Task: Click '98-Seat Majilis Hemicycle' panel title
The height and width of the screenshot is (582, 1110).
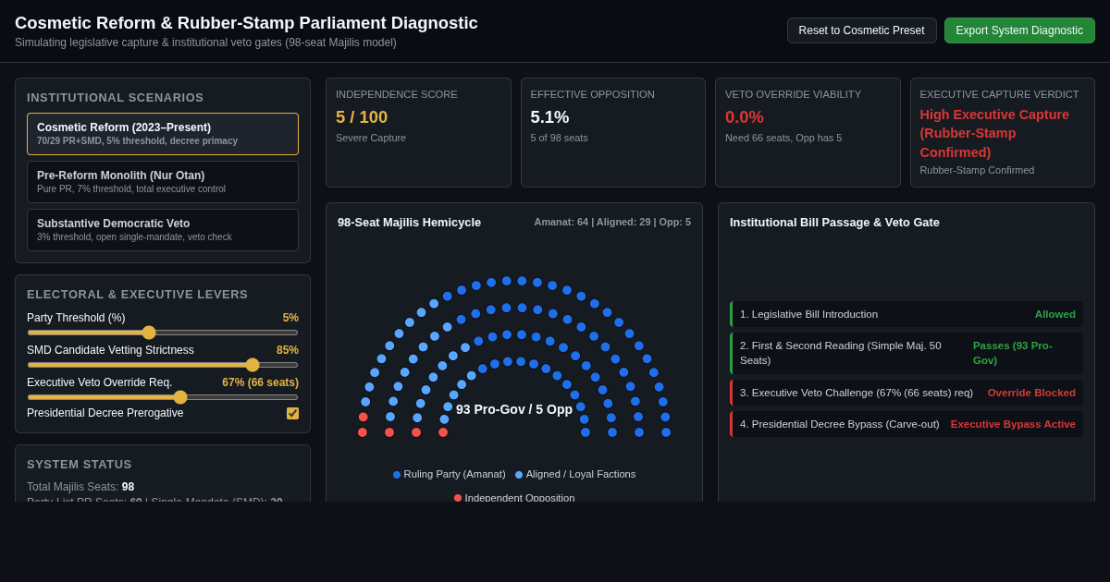Action: pos(409,222)
